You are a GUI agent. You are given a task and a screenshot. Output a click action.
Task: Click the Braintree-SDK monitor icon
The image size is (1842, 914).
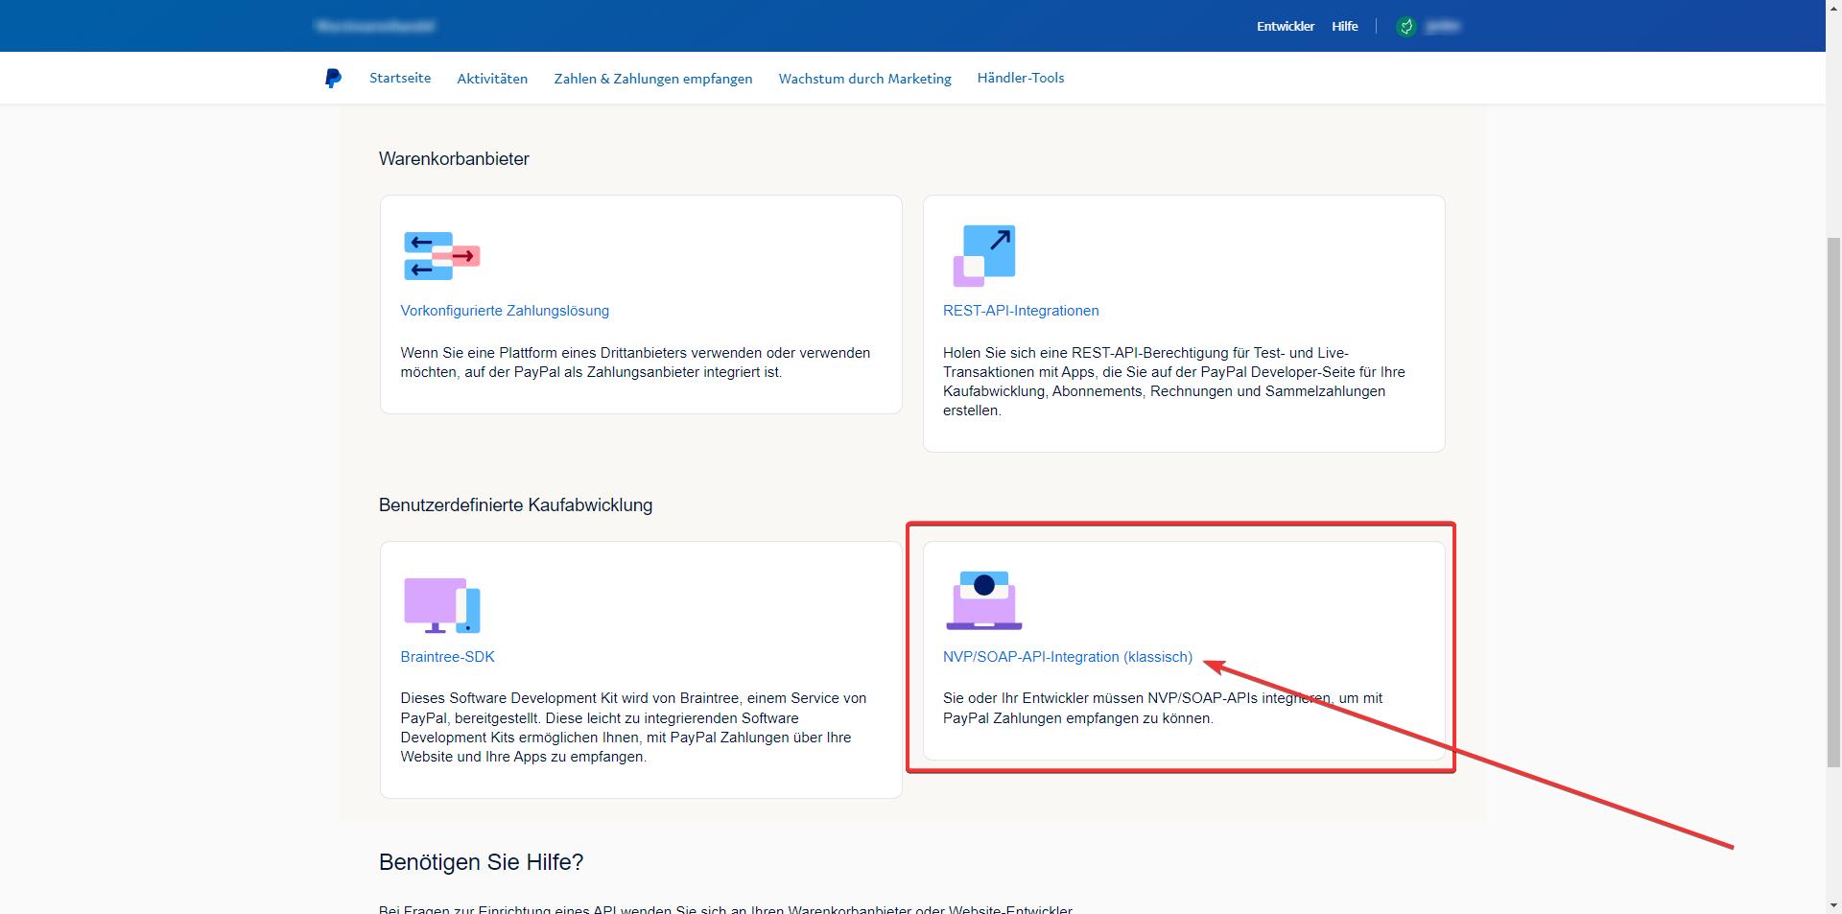441,605
